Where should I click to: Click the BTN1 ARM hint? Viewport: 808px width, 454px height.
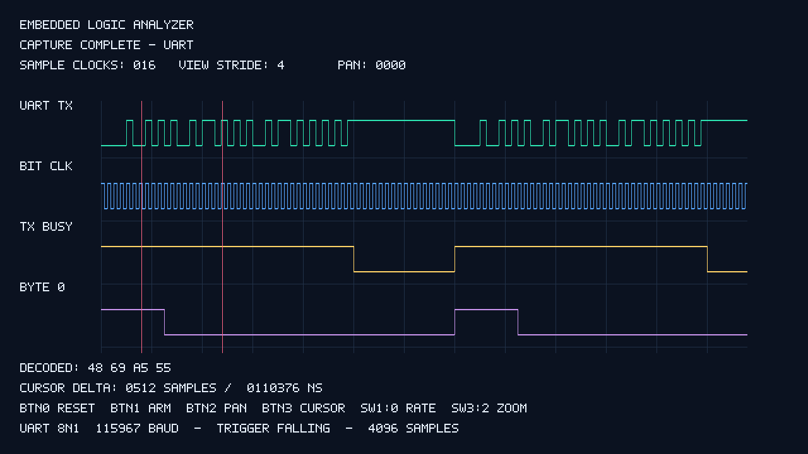tap(141, 409)
